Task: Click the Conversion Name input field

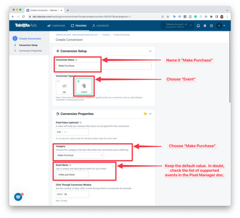Action: coord(104,66)
